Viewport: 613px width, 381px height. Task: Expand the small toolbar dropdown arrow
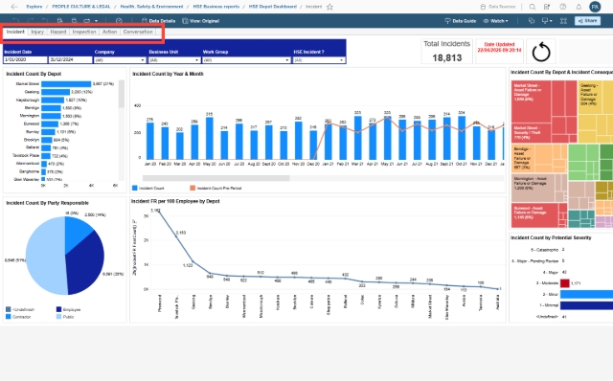tap(96, 21)
